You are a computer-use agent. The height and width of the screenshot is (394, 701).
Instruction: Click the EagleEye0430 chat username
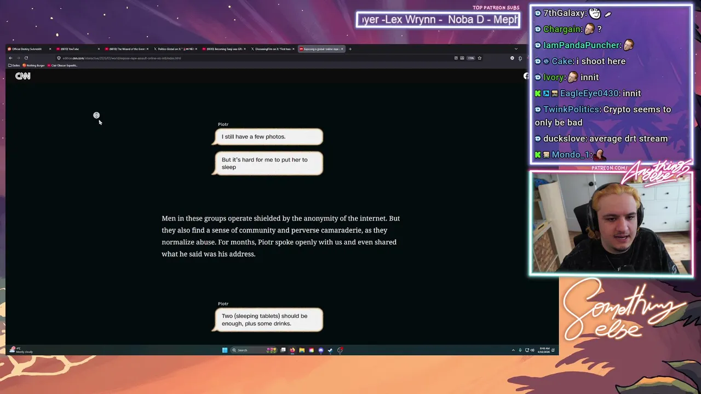(589, 94)
